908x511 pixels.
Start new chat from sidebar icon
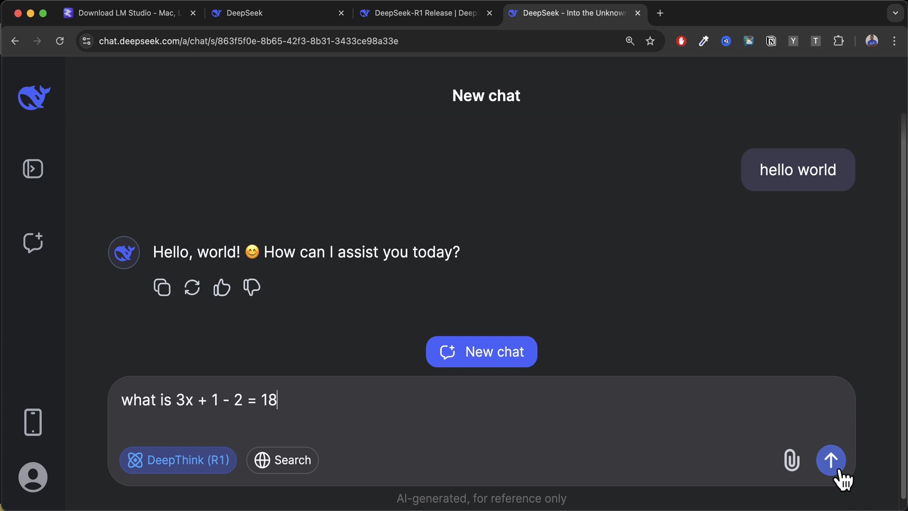pyautogui.click(x=33, y=243)
